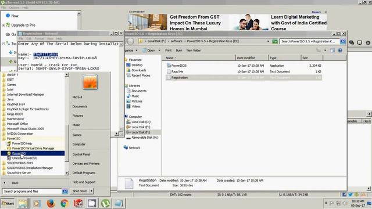The height and width of the screenshot is (209, 372).
Task: Open media player taskbar icon
Action: coord(37,203)
